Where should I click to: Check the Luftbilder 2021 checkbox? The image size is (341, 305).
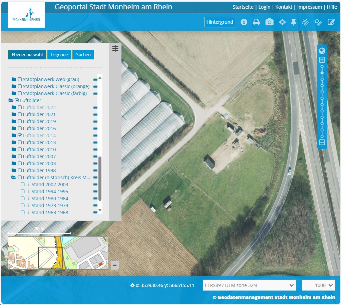(20, 114)
